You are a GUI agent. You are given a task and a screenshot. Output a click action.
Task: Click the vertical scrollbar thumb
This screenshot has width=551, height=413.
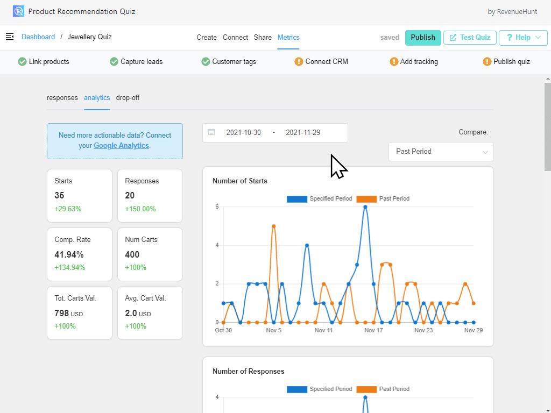(x=547, y=127)
